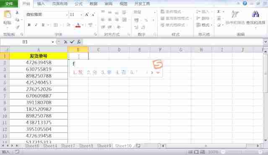This screenshot has height=155, width=268.
Task: Click the formula bar Enter checkmark icon
Action: (72, 42)
